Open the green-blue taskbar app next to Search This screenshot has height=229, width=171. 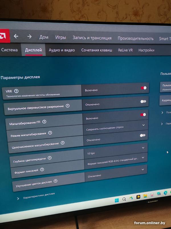pos(131,198)
